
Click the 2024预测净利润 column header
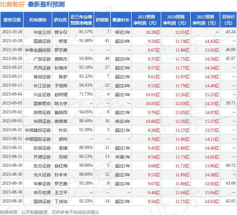click(x=176, y=20)
